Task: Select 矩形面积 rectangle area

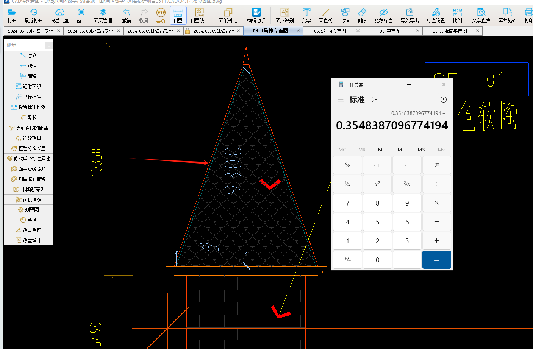Action: (x=28, y=86)
